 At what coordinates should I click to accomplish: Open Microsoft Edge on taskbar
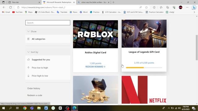pos(75,108)
